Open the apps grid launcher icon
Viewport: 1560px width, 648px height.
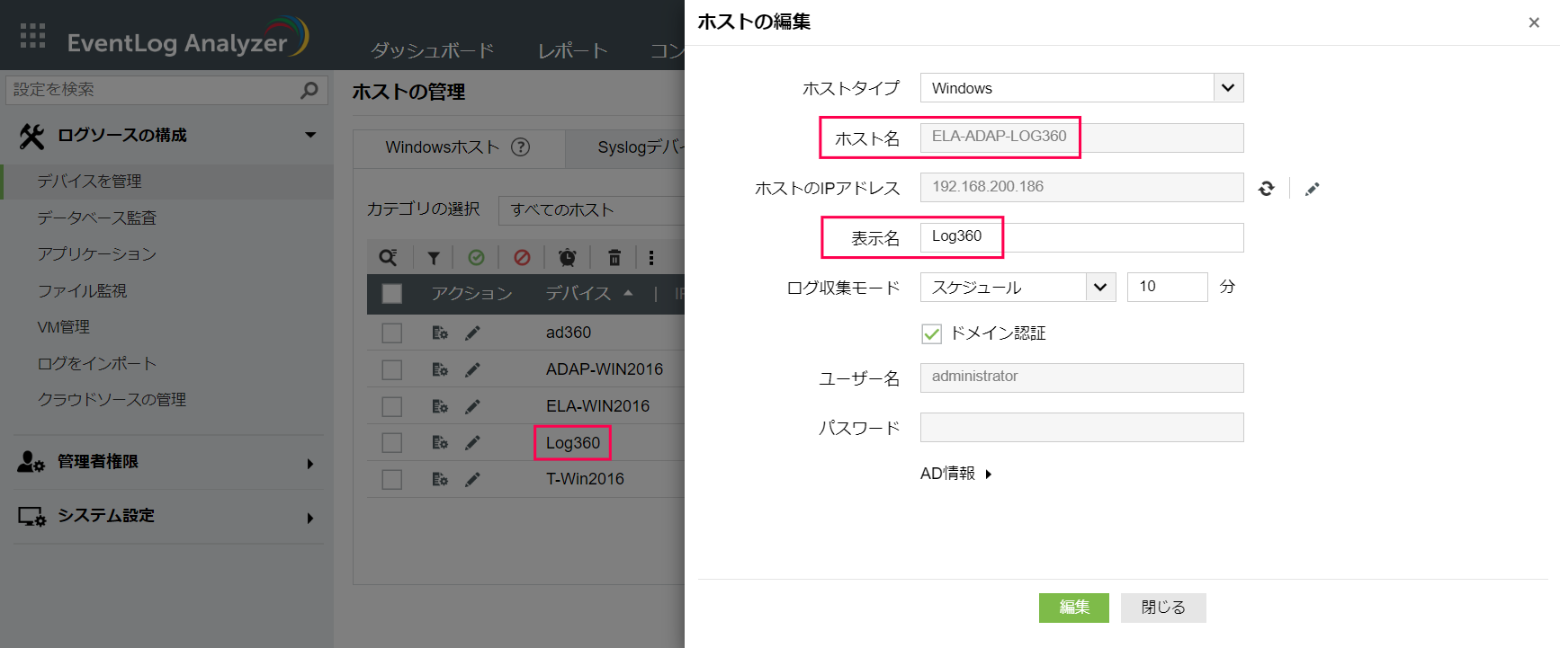coord(32,36)
